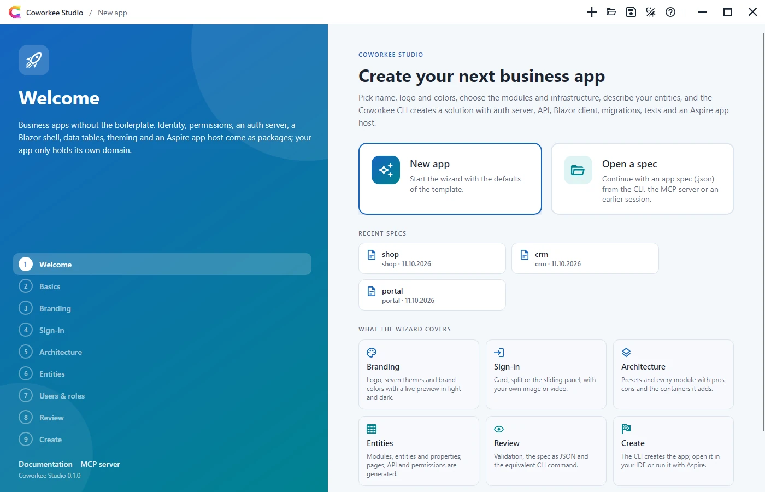The height and width of the screenshot is (492, 765).
Task: Click the Create your next business app heading
Action: click(x=481, y=76)
